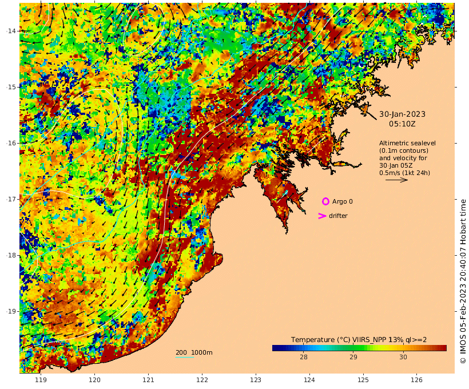Viewport: 469px width, 389px height.
Task: Click latitude axis label '-19'
Action: 11,312
